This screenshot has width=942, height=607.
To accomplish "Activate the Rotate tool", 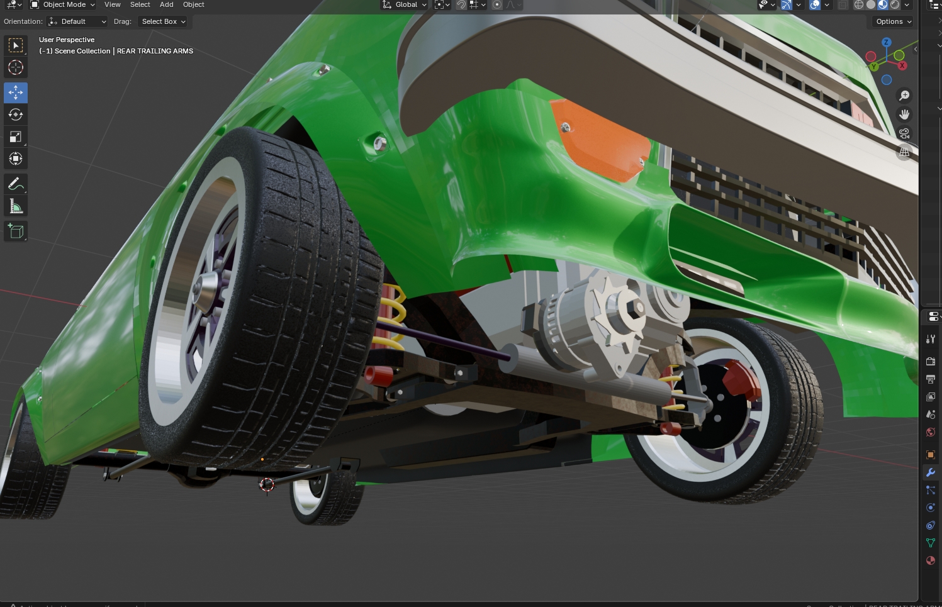I will click(16, 114).
